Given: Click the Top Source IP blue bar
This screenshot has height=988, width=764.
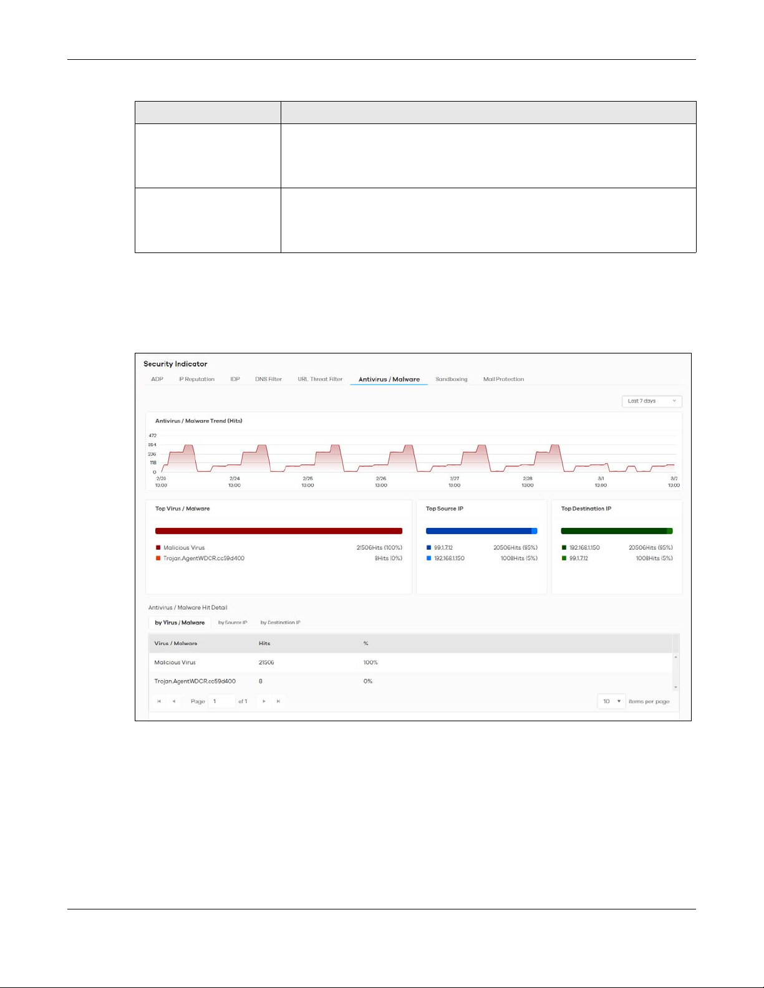Looking at the screenshot, I should [481, 531].
